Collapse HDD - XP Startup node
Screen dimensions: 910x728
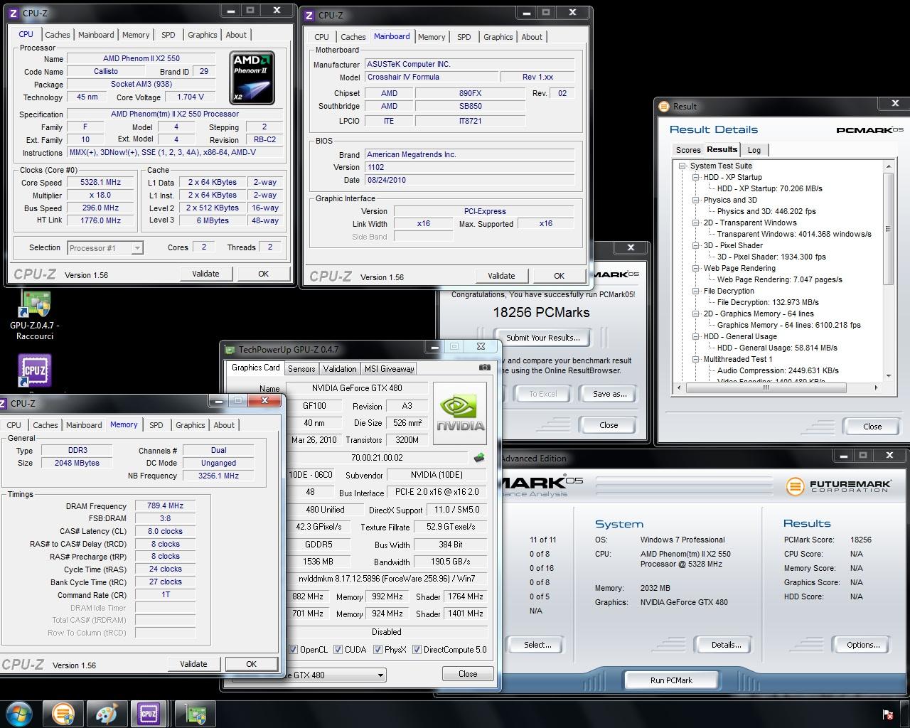click(697, 177)
